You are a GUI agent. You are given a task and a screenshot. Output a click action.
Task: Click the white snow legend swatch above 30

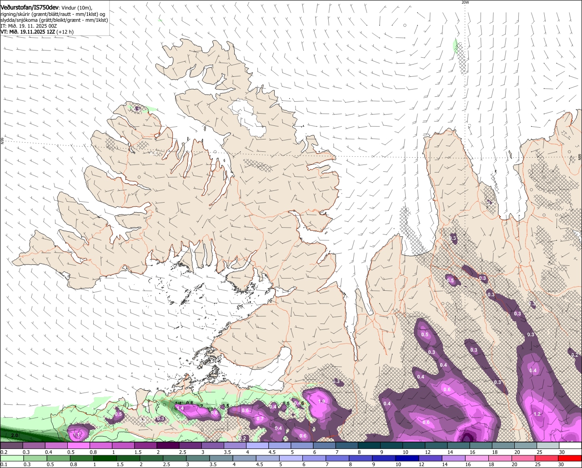click(571, 446)
